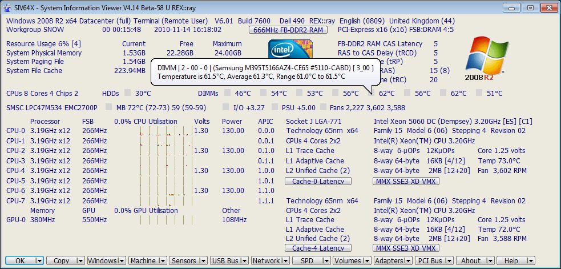
Task: Click the DIMM temperature tooltip balloon
Action: [265, 72]
